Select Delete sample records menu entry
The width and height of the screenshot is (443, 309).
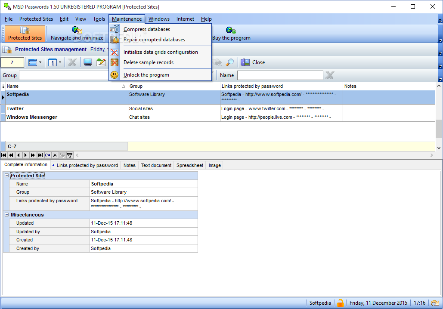point(160,62)
